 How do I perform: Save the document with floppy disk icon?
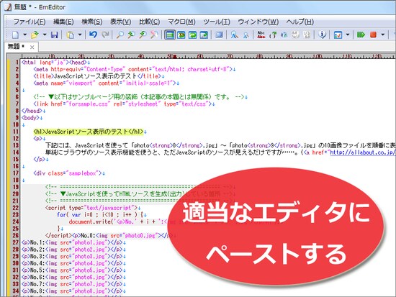click(x=55, y=35)
